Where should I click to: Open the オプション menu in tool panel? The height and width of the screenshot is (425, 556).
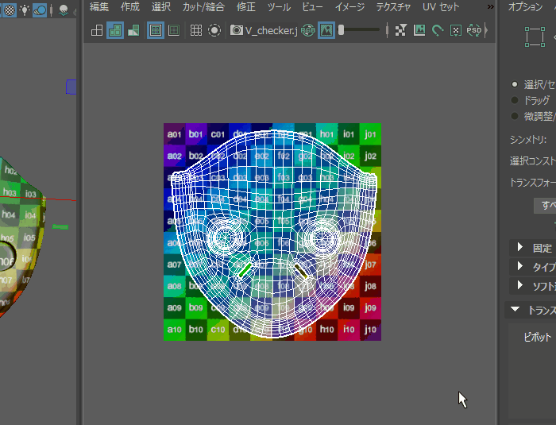pos(526,6)
